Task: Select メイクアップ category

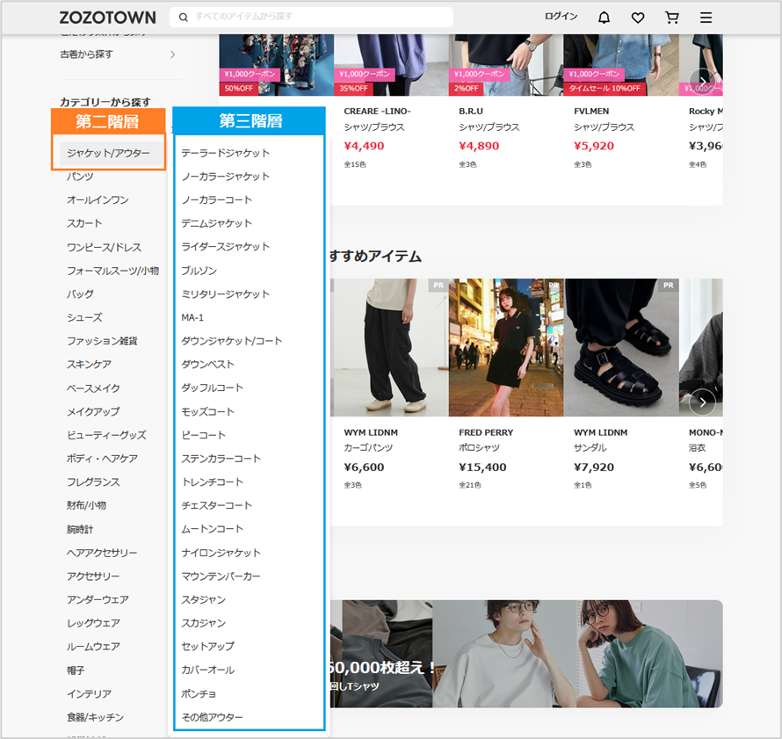Action: [94, 412]
